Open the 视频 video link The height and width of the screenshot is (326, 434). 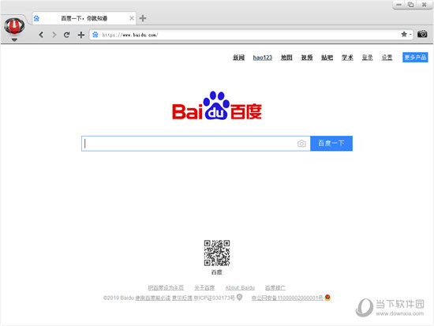307,58
